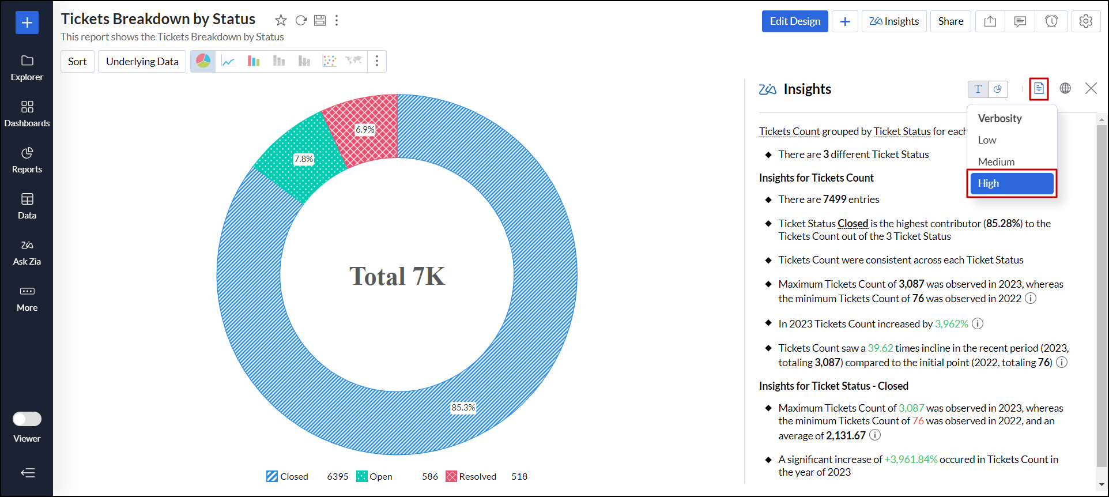Click the export icon in the top toolbar
Image resolution: width=1109 pixels, height=497 pixels.
click(x=990, y=21)
